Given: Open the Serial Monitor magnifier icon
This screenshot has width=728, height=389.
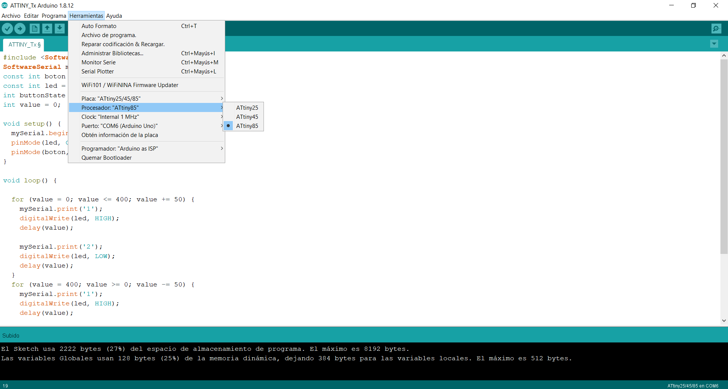Looking at the screenshot, I should tap(716, 28).
